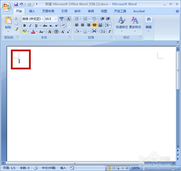Grow the font size
The image size is (181, 171).
point(63,32)
